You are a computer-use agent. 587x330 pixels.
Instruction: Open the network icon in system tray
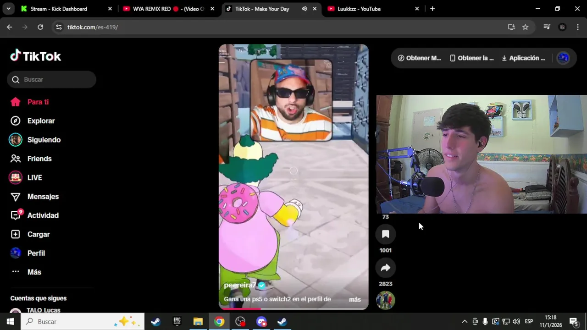506,322
